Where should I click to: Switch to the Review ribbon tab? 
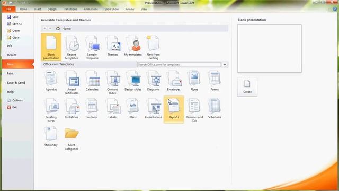pyautogui.click(x=130, y=9)
